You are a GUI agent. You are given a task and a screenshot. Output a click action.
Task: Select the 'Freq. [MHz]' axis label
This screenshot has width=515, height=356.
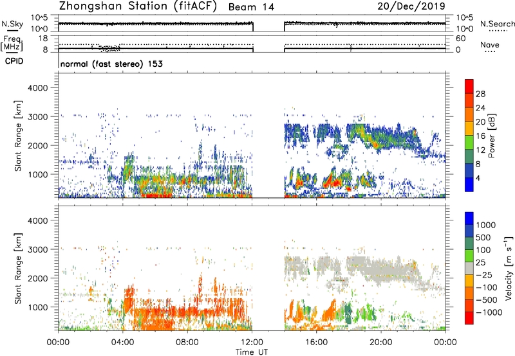(12, 44)
